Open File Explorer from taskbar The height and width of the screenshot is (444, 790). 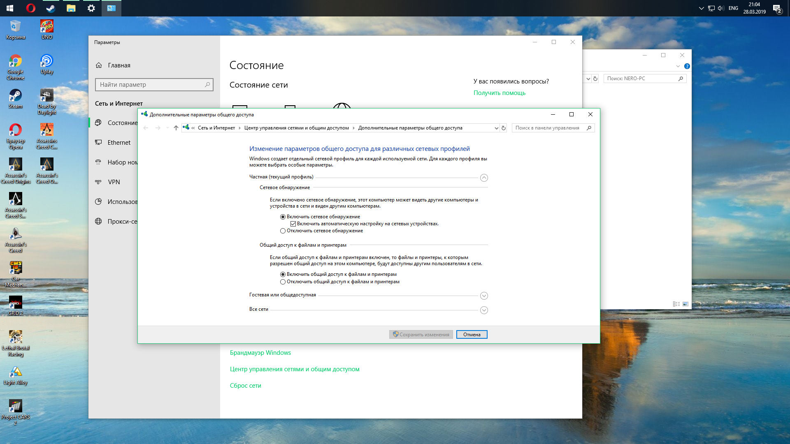coord(71,8)
